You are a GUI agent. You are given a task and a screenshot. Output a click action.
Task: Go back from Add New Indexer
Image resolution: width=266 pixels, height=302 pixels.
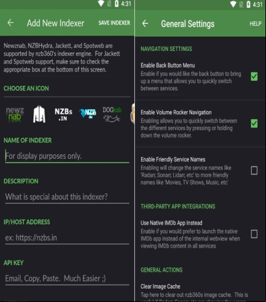tap(11, 23)
